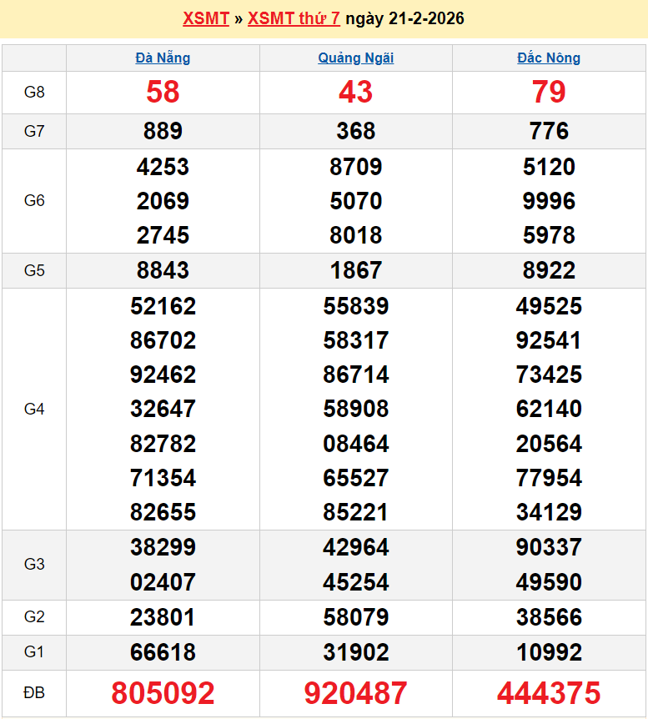Click the G4 row label
This screenshot has height=719, width=648.
click(34, 409)
